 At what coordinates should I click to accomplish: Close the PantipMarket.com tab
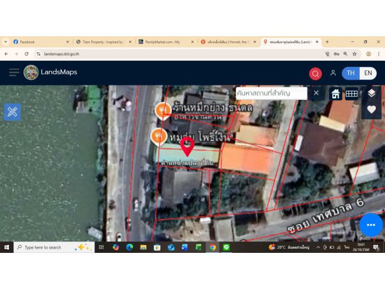tap(192, 42)
